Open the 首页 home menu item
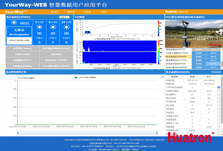The image size is (223, 151). pyautogui.click(x=55, y=12)
